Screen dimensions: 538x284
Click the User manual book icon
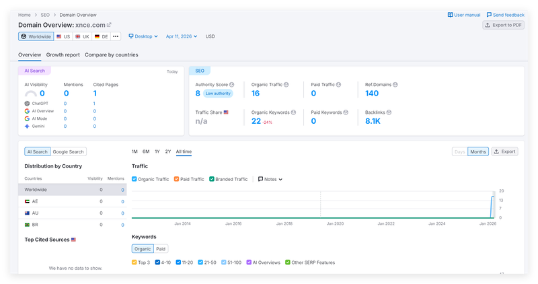click(450, 15)
